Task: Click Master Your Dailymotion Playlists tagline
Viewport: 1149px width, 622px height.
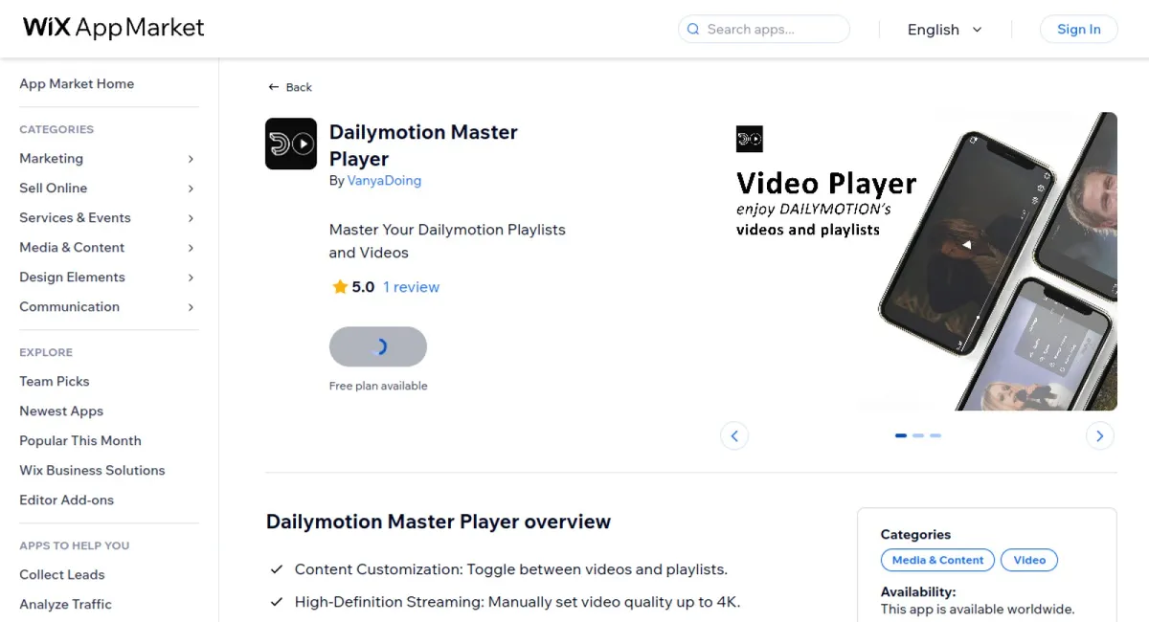Action: 447,241
